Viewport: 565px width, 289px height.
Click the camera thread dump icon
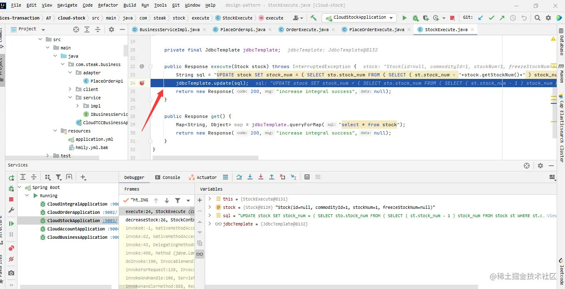point(11,273)
